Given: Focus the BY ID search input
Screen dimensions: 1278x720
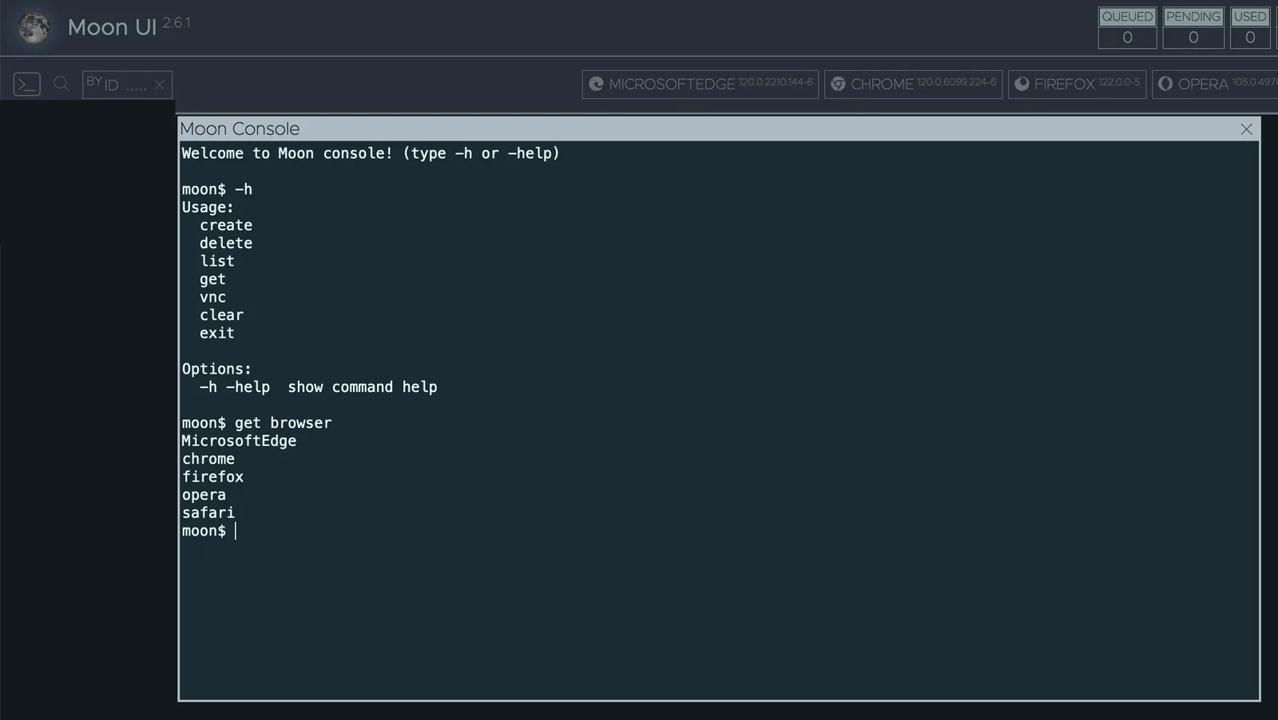Looking at the screenshot, I should coord(125,85).
